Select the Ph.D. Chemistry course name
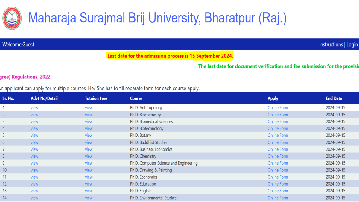The height and width of the screenshot is (202, 359). pyautogui.click(x=143, y=156)
